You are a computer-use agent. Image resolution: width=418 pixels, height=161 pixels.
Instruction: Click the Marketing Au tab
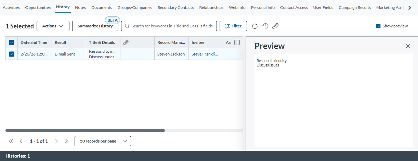[x=388, y=7]
